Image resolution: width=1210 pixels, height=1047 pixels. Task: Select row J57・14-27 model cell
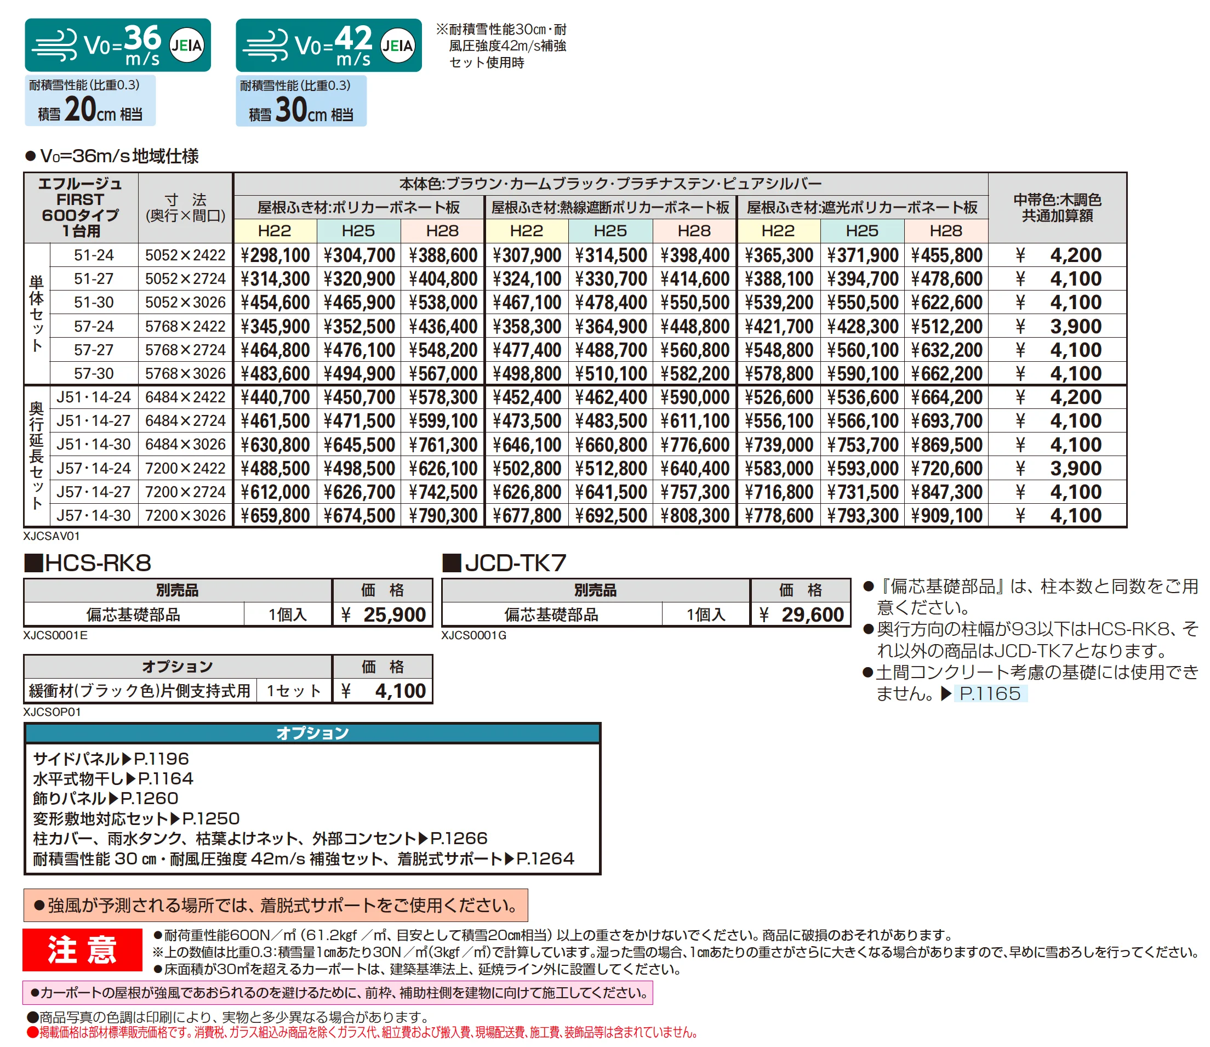pos(94,492)
